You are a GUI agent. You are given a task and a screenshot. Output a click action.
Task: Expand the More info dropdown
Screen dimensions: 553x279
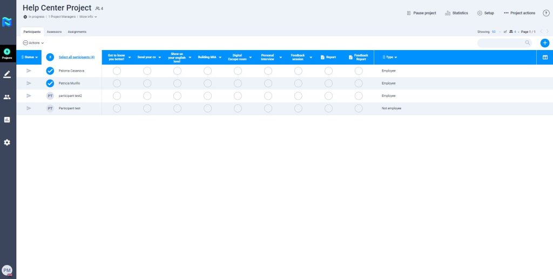click(x=88, y=17)
